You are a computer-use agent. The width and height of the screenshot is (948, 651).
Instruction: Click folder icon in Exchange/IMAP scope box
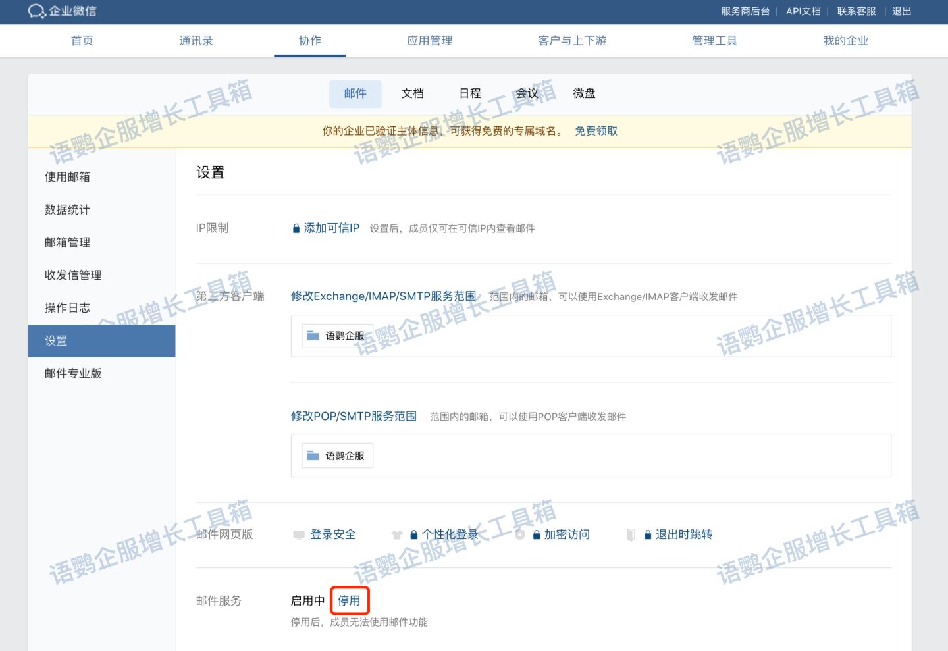coord(313,336)
